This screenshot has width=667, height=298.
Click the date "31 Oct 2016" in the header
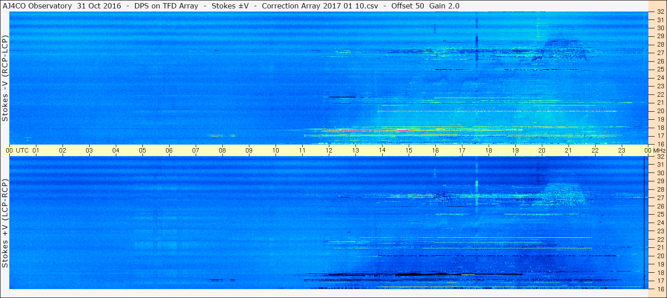click(x=99, y=6)
